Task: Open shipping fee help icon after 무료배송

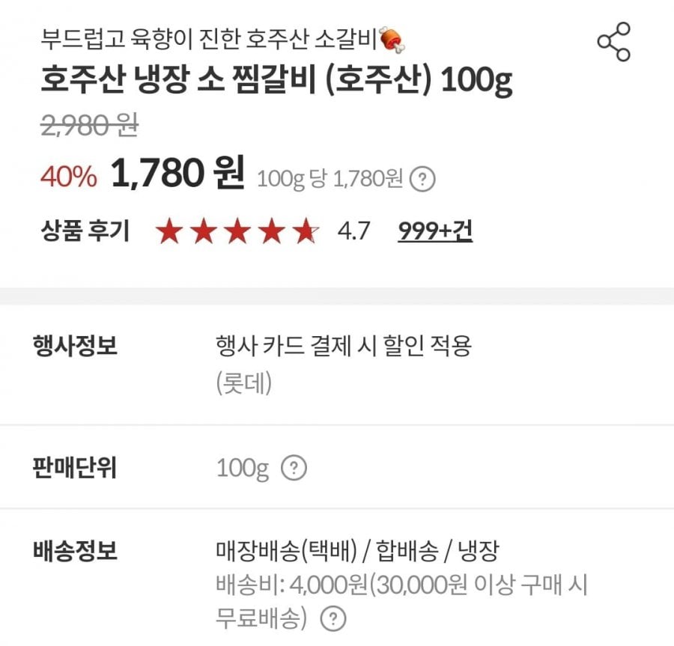Action: tap(333, 619)
